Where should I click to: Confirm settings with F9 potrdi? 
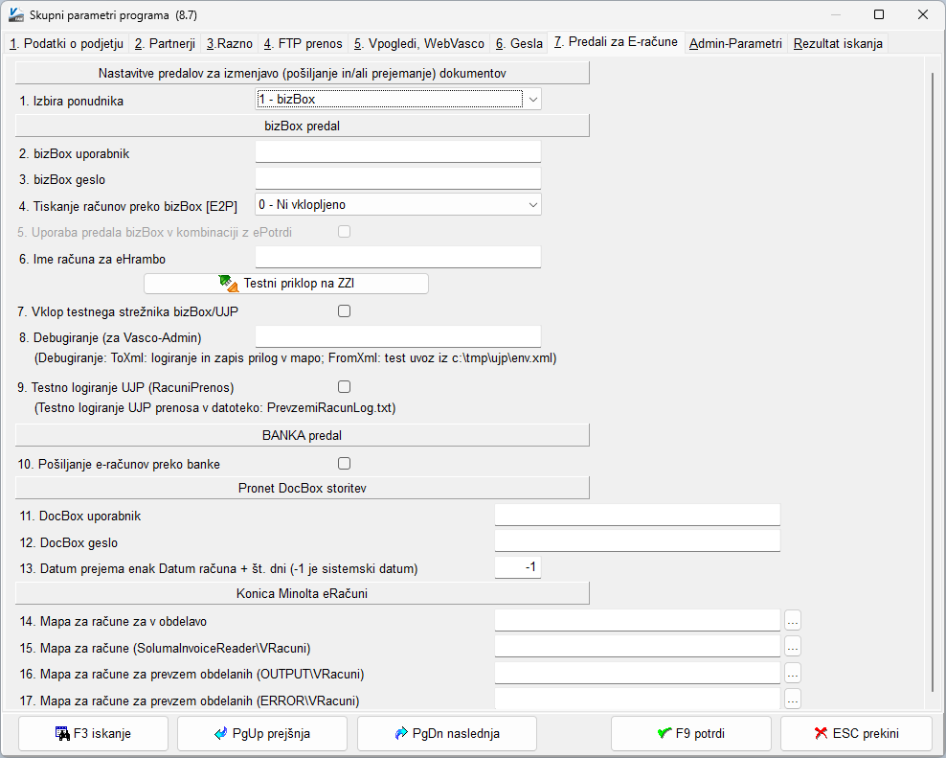pyautogui.click(x=691, y=733)
